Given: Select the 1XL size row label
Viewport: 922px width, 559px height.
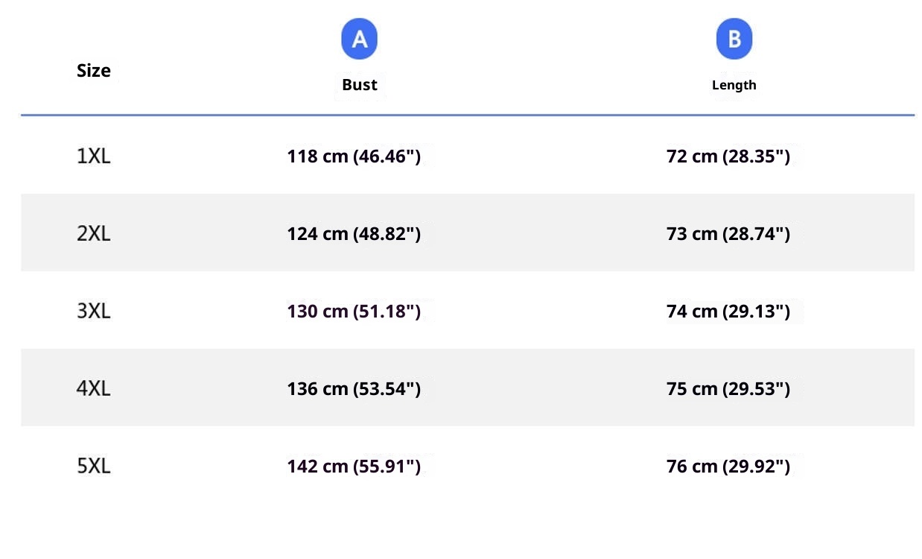Looking at the screenshot, I should point(94,157).
